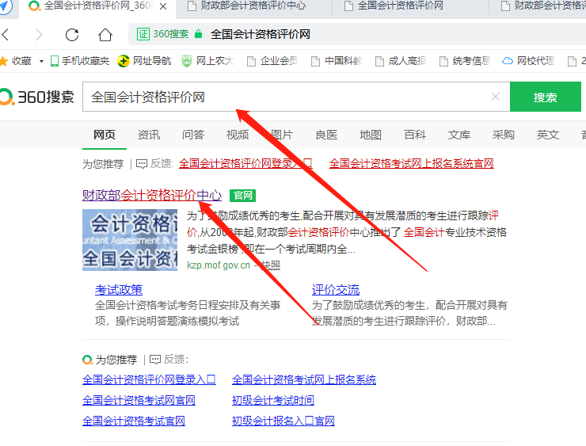
Task: Open the 手机收藏夹 bookmark
Action: [80, 61]
